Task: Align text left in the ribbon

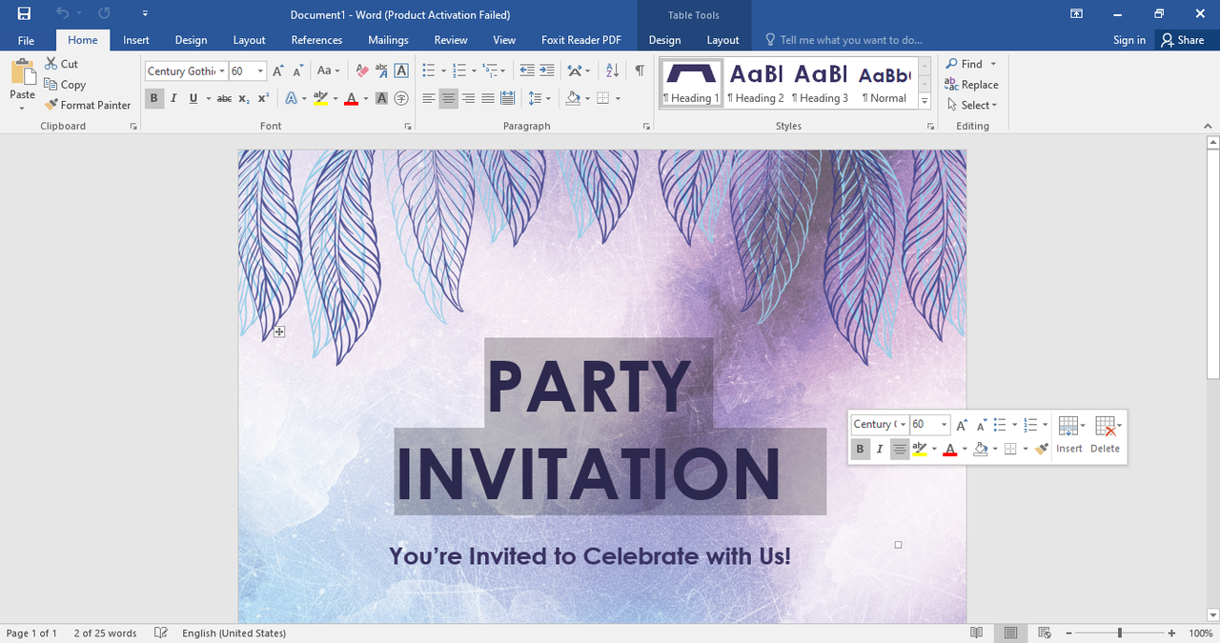Action: 429,98
